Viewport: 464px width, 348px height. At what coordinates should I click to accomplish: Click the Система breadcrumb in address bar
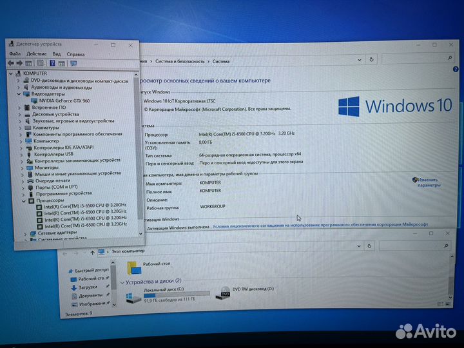(221, 62)
